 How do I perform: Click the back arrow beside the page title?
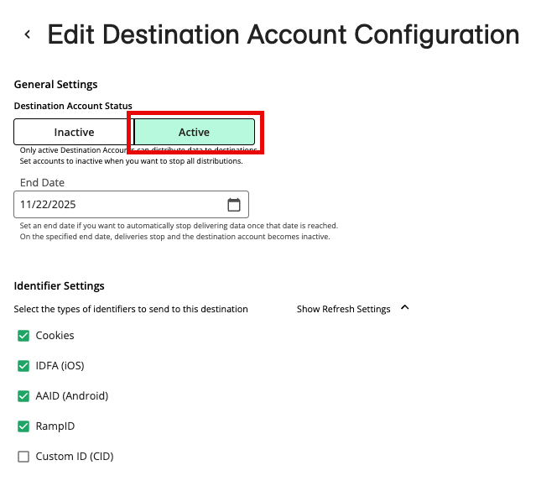pos(28,34)
